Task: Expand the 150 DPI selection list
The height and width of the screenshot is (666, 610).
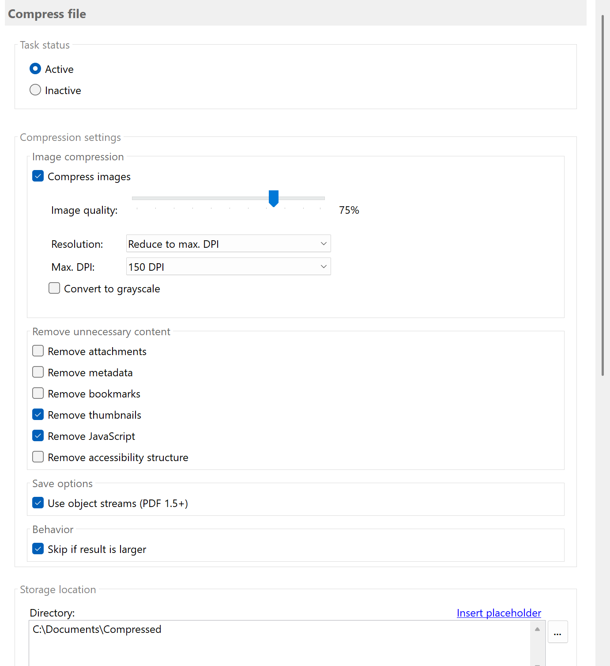Action: [x=324, y=266]
